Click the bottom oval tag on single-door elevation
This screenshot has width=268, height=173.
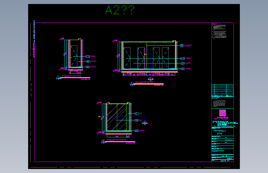click(x=88, y=67)
